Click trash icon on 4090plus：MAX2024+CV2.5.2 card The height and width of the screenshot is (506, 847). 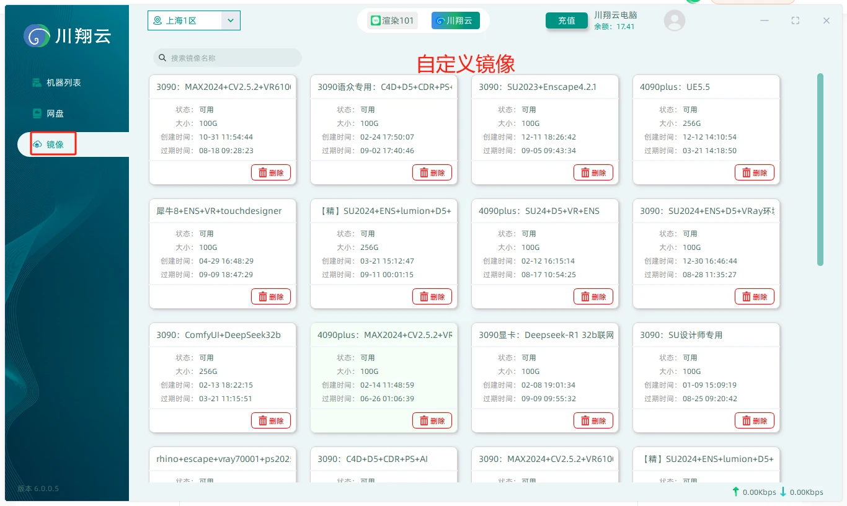coord(424,421)
